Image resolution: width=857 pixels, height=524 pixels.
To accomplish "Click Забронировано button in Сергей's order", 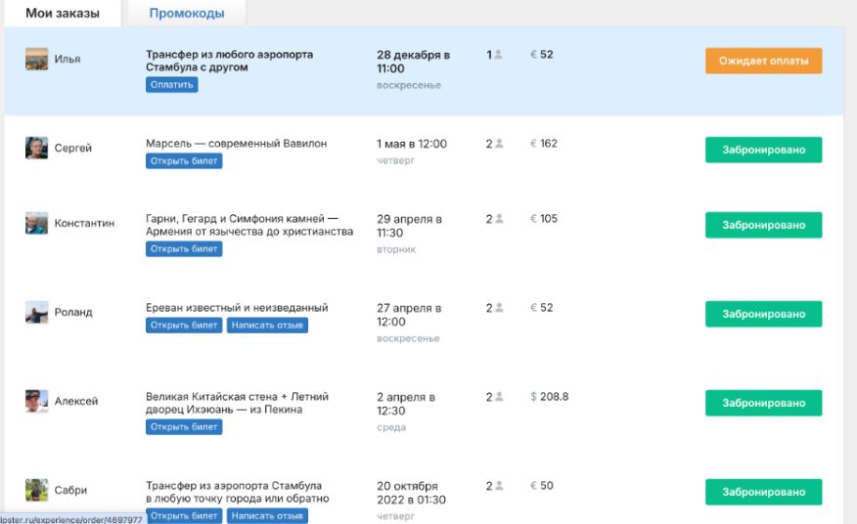I will pyautogui.click(x=763, y=150).
